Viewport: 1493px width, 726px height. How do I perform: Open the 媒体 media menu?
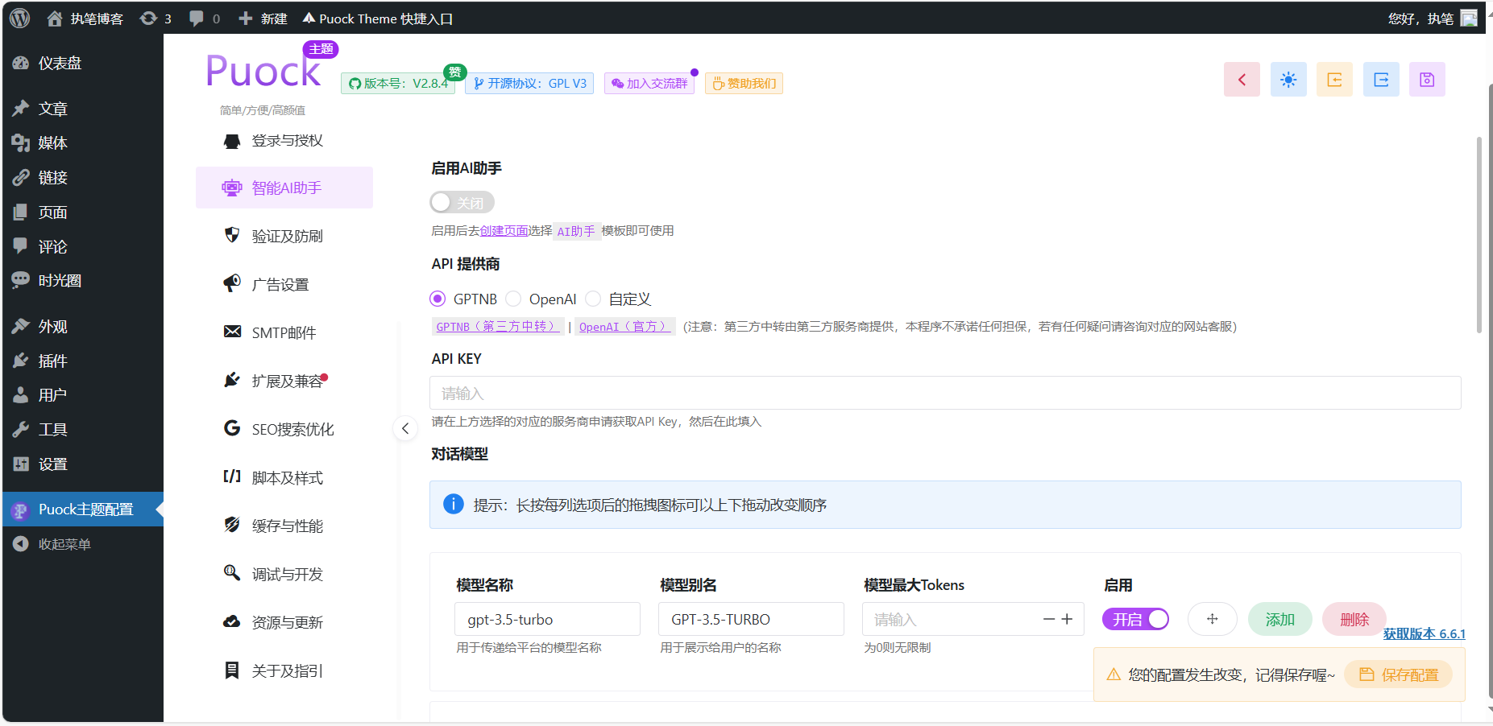pyautogui.click(x=83, y=143)
